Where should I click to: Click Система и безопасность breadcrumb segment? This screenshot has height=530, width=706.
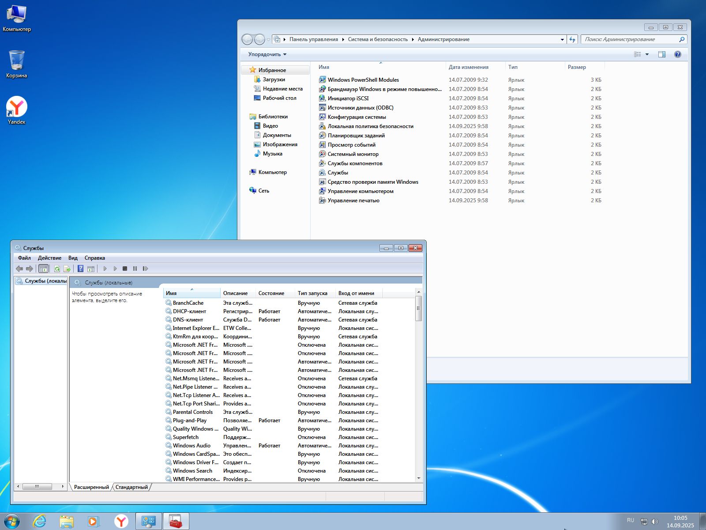pos(378,39)
